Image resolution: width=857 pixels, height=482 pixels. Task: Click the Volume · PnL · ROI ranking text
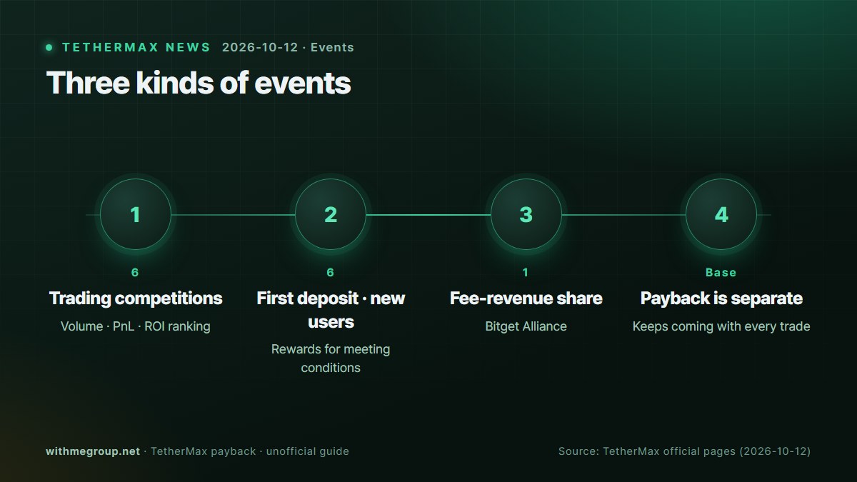136,326
